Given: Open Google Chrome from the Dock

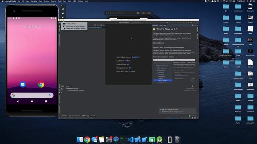Looking at the screenshot, I should pyautogui.click(x=87, y=140).
